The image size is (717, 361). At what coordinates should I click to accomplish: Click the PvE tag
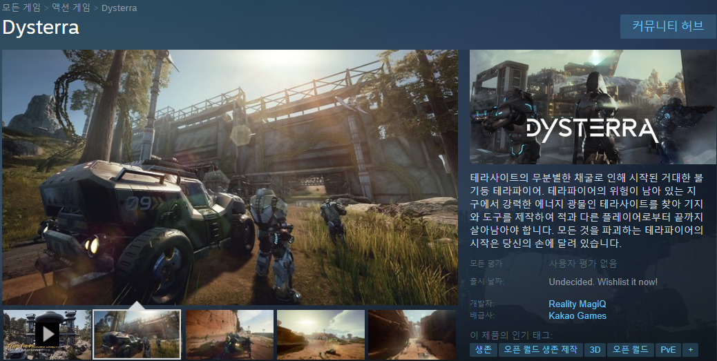pos(668,350)
